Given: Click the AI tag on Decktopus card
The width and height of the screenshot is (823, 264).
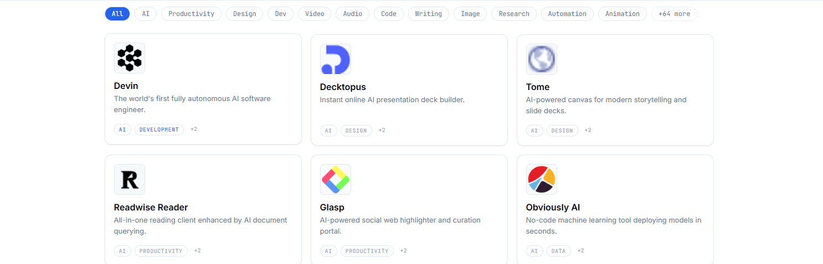Looking at the screenshot, I should 328,130.
